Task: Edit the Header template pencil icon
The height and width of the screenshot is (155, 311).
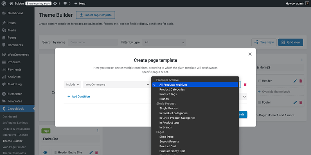Action: click(295, 81)
